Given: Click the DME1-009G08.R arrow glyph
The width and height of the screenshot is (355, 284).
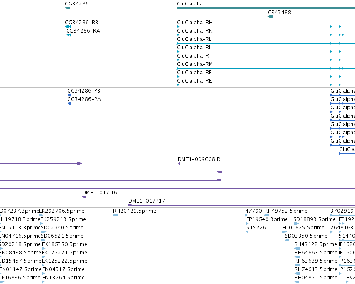Looking at the screenshot, I should (179, 163).
